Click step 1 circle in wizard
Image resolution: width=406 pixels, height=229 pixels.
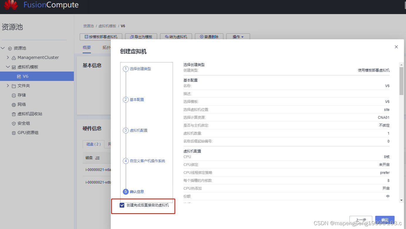(x=126, y=69)
